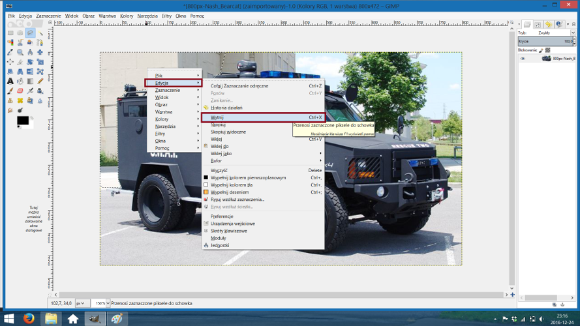Expand Filtry in the context menu
The height and width of the screenshot is (326, 580).
pos(174,134)
